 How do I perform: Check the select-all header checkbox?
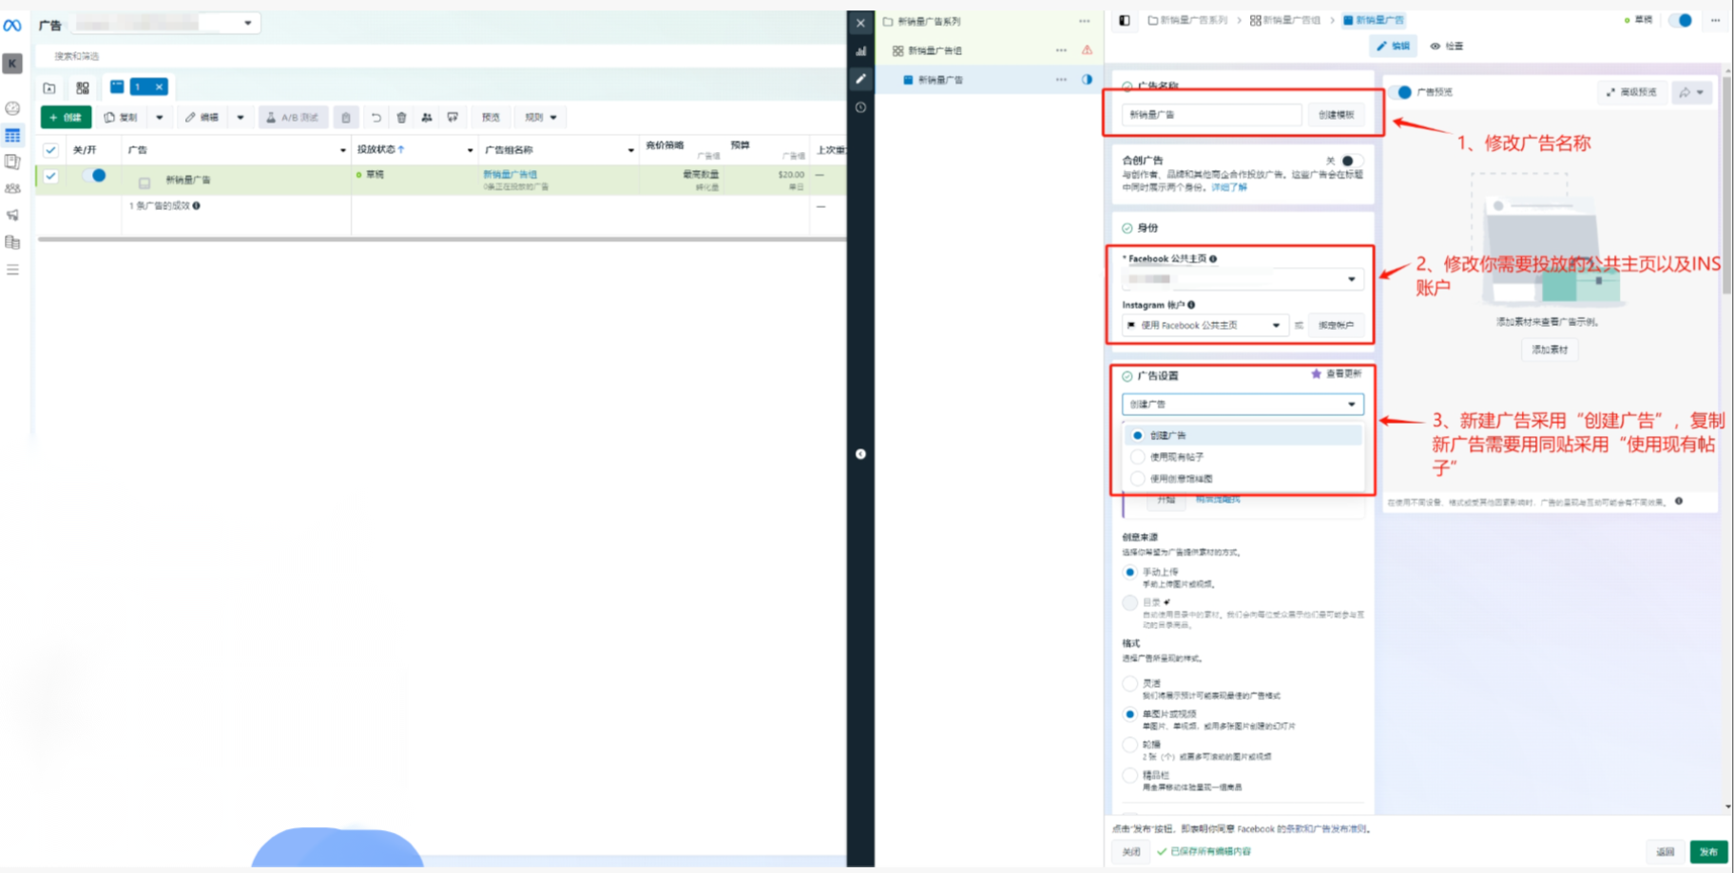(51, 150)
